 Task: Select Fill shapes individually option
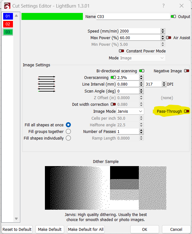click(68, 138)
